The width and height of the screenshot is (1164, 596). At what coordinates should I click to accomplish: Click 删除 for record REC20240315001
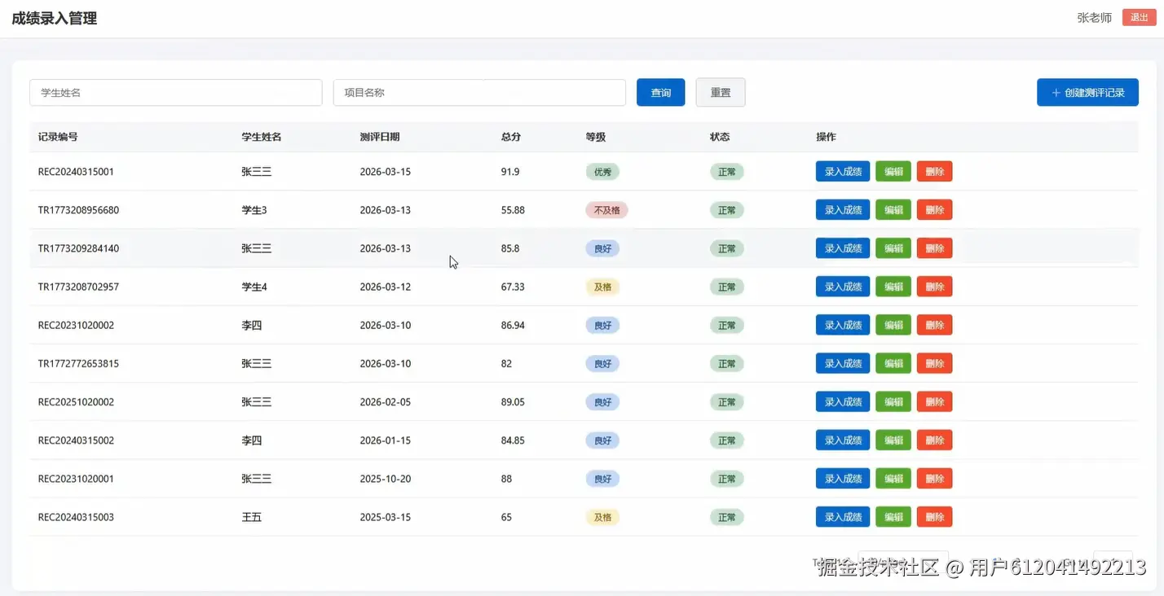click(x=935, y=172)
